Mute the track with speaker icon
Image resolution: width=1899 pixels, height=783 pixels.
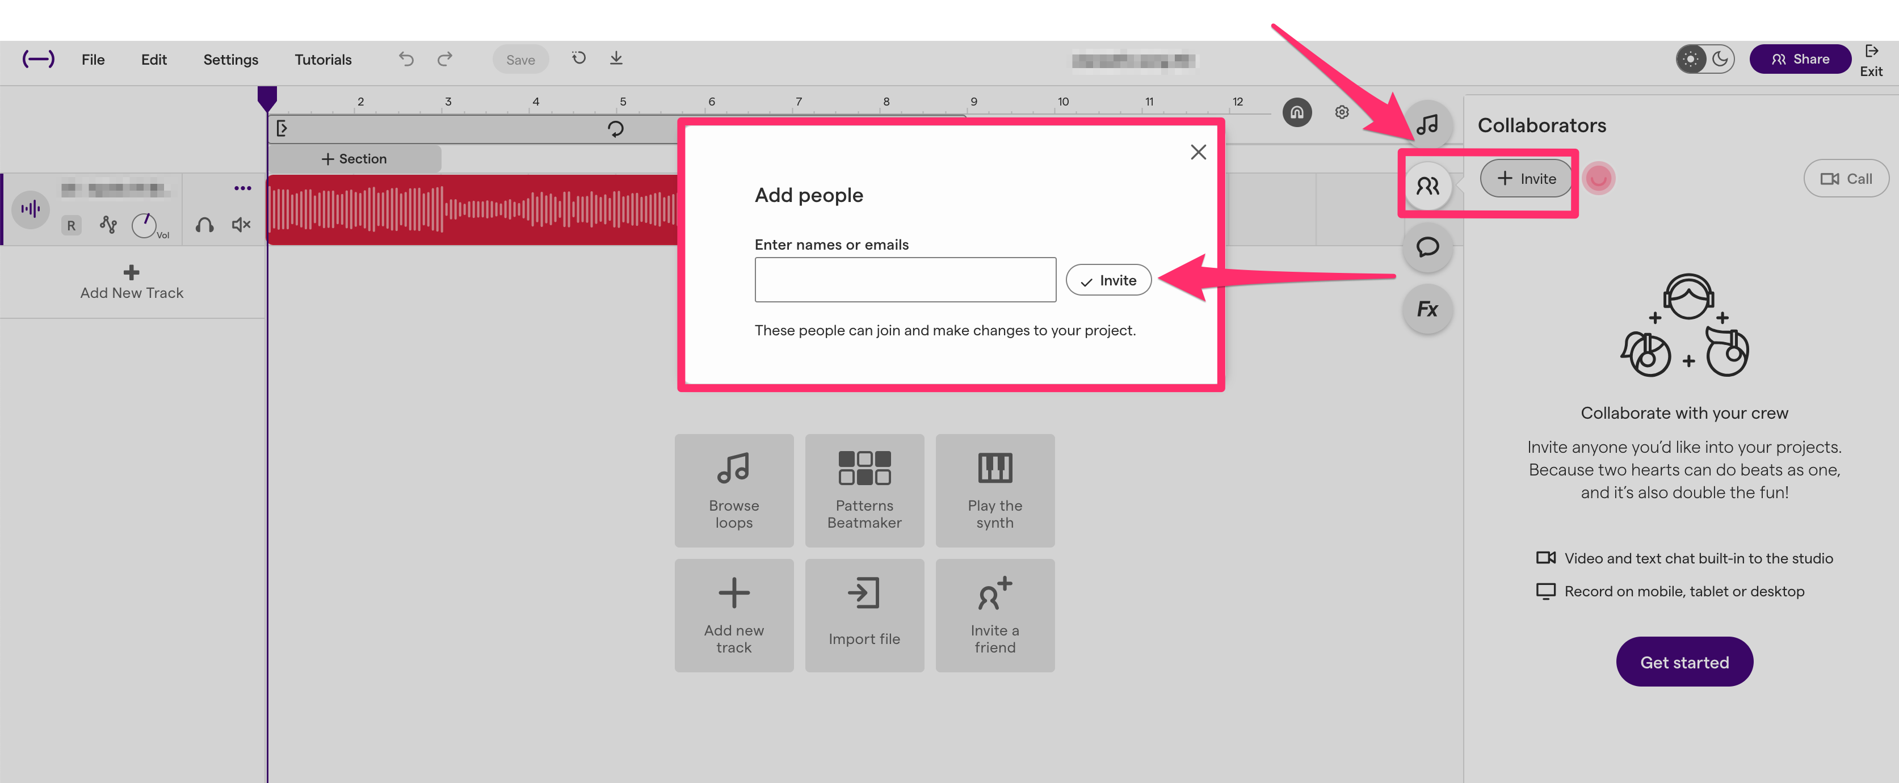(241, 225)
